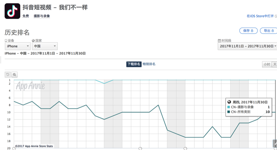Screen dimensions: 277x150
Task: Click the globe icon beside 国家
Action: point(33,41)
